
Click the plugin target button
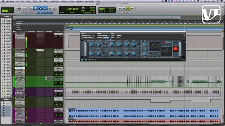(x=184, y=36)
